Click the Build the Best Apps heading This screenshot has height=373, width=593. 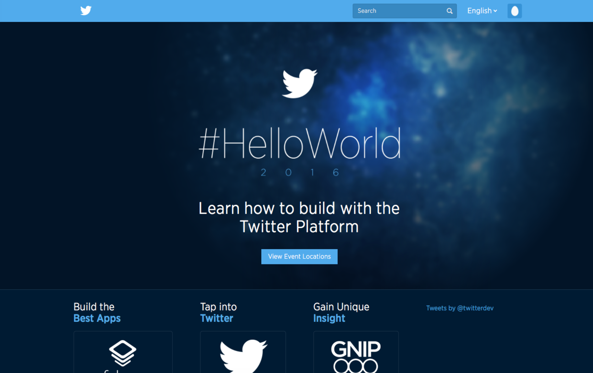tap(97, 312)
